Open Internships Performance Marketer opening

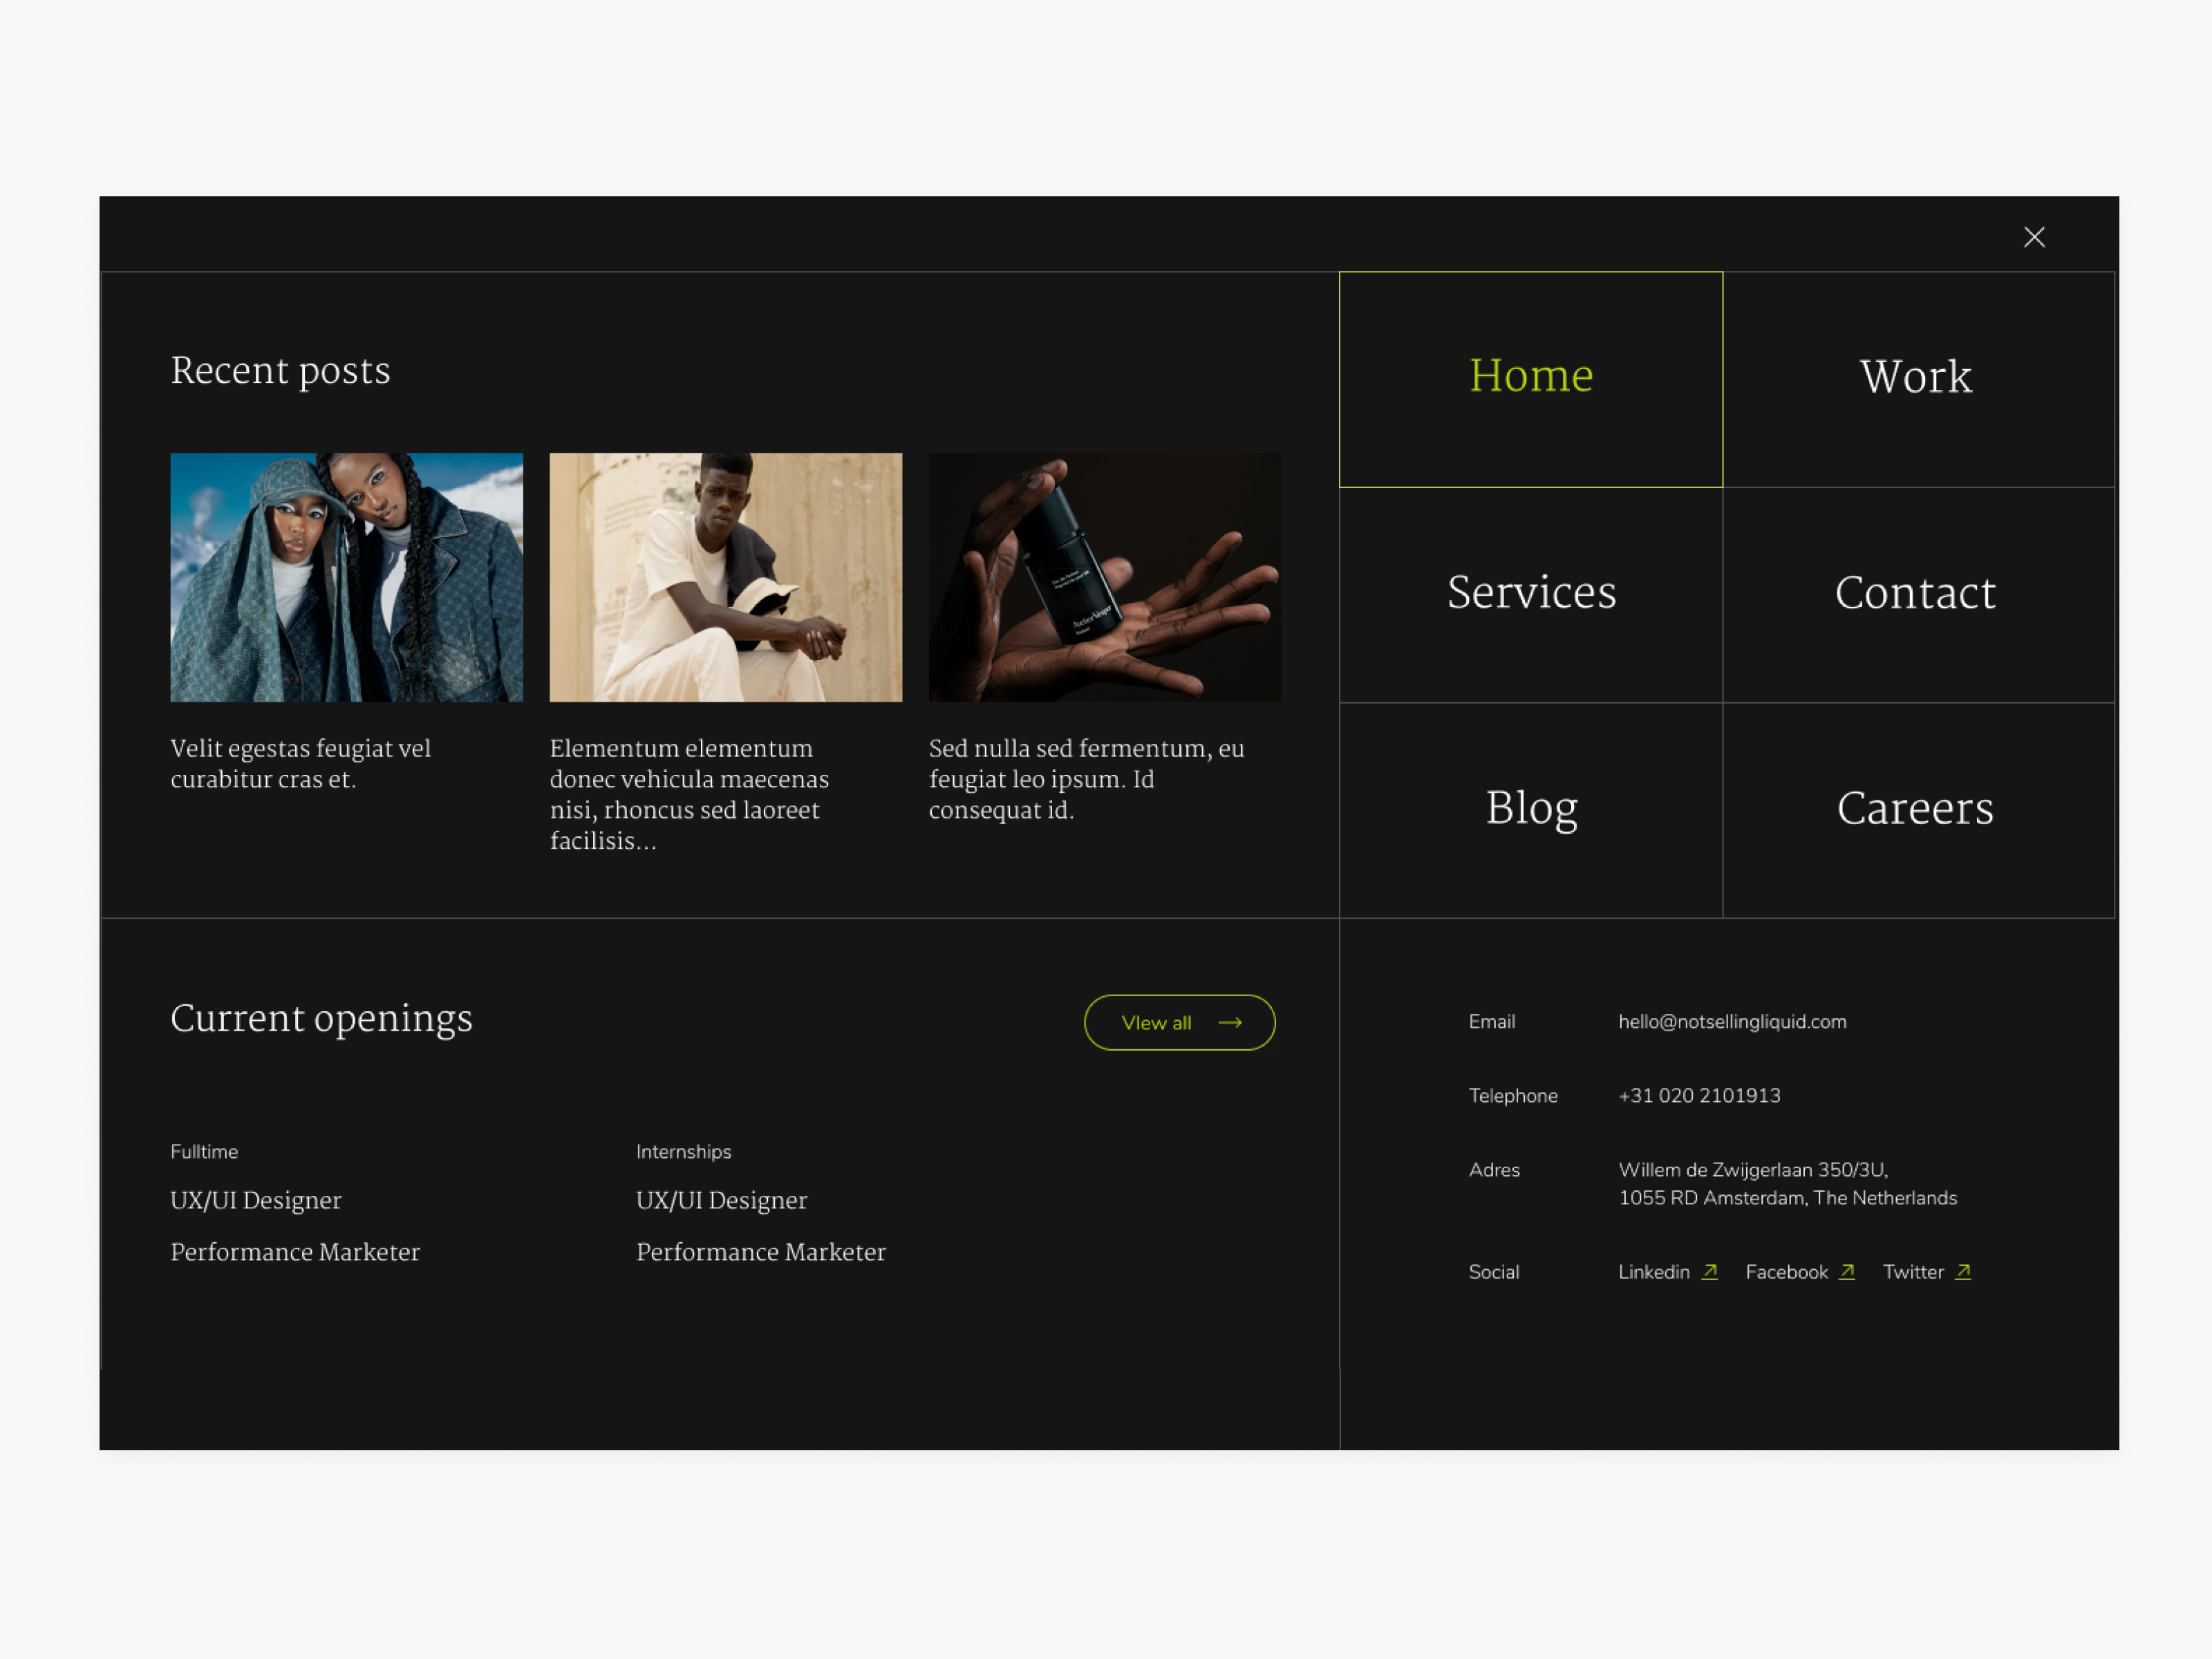(760, 1252)
